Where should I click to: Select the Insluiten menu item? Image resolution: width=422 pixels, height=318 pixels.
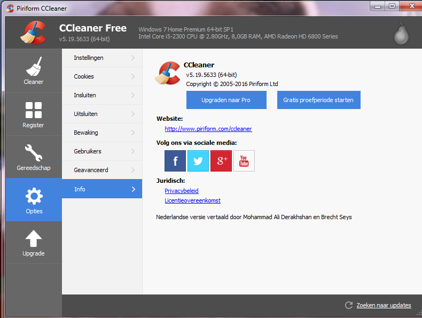click(x=85, y=95)
